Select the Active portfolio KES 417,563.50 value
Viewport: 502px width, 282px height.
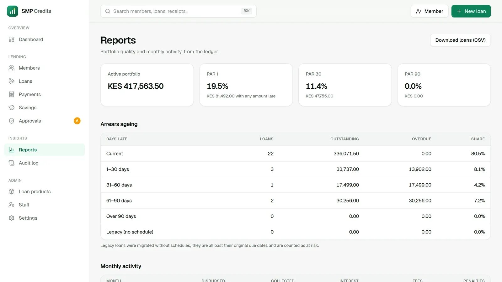(x=136, y=86)
